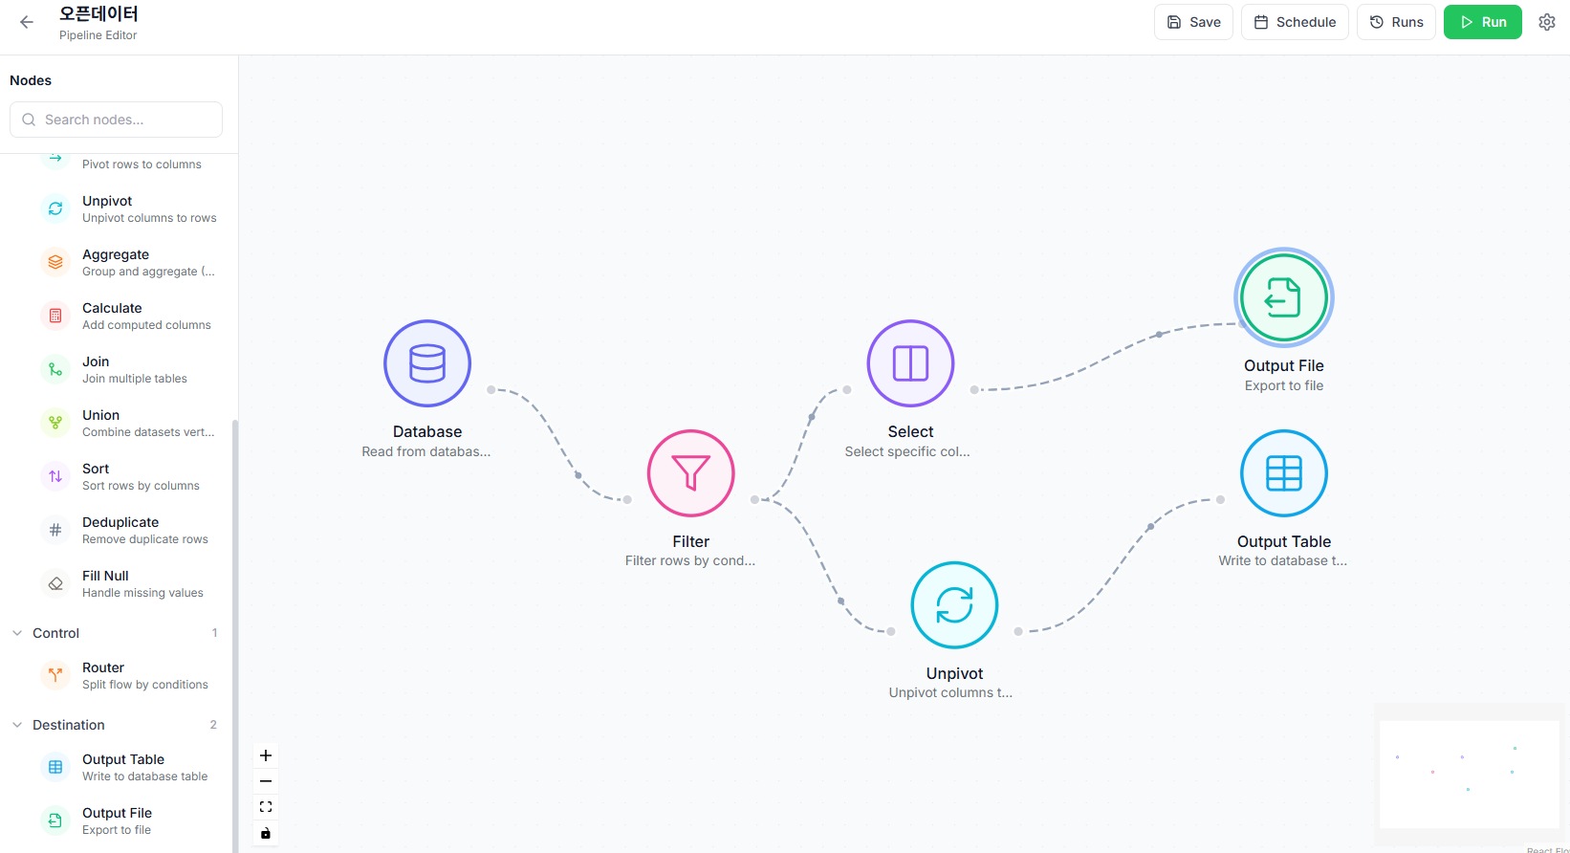Open the Schedule dialog
The width and height of the screenshot is (1570, 853).
pyautogui.click(x=1295, y=22)
